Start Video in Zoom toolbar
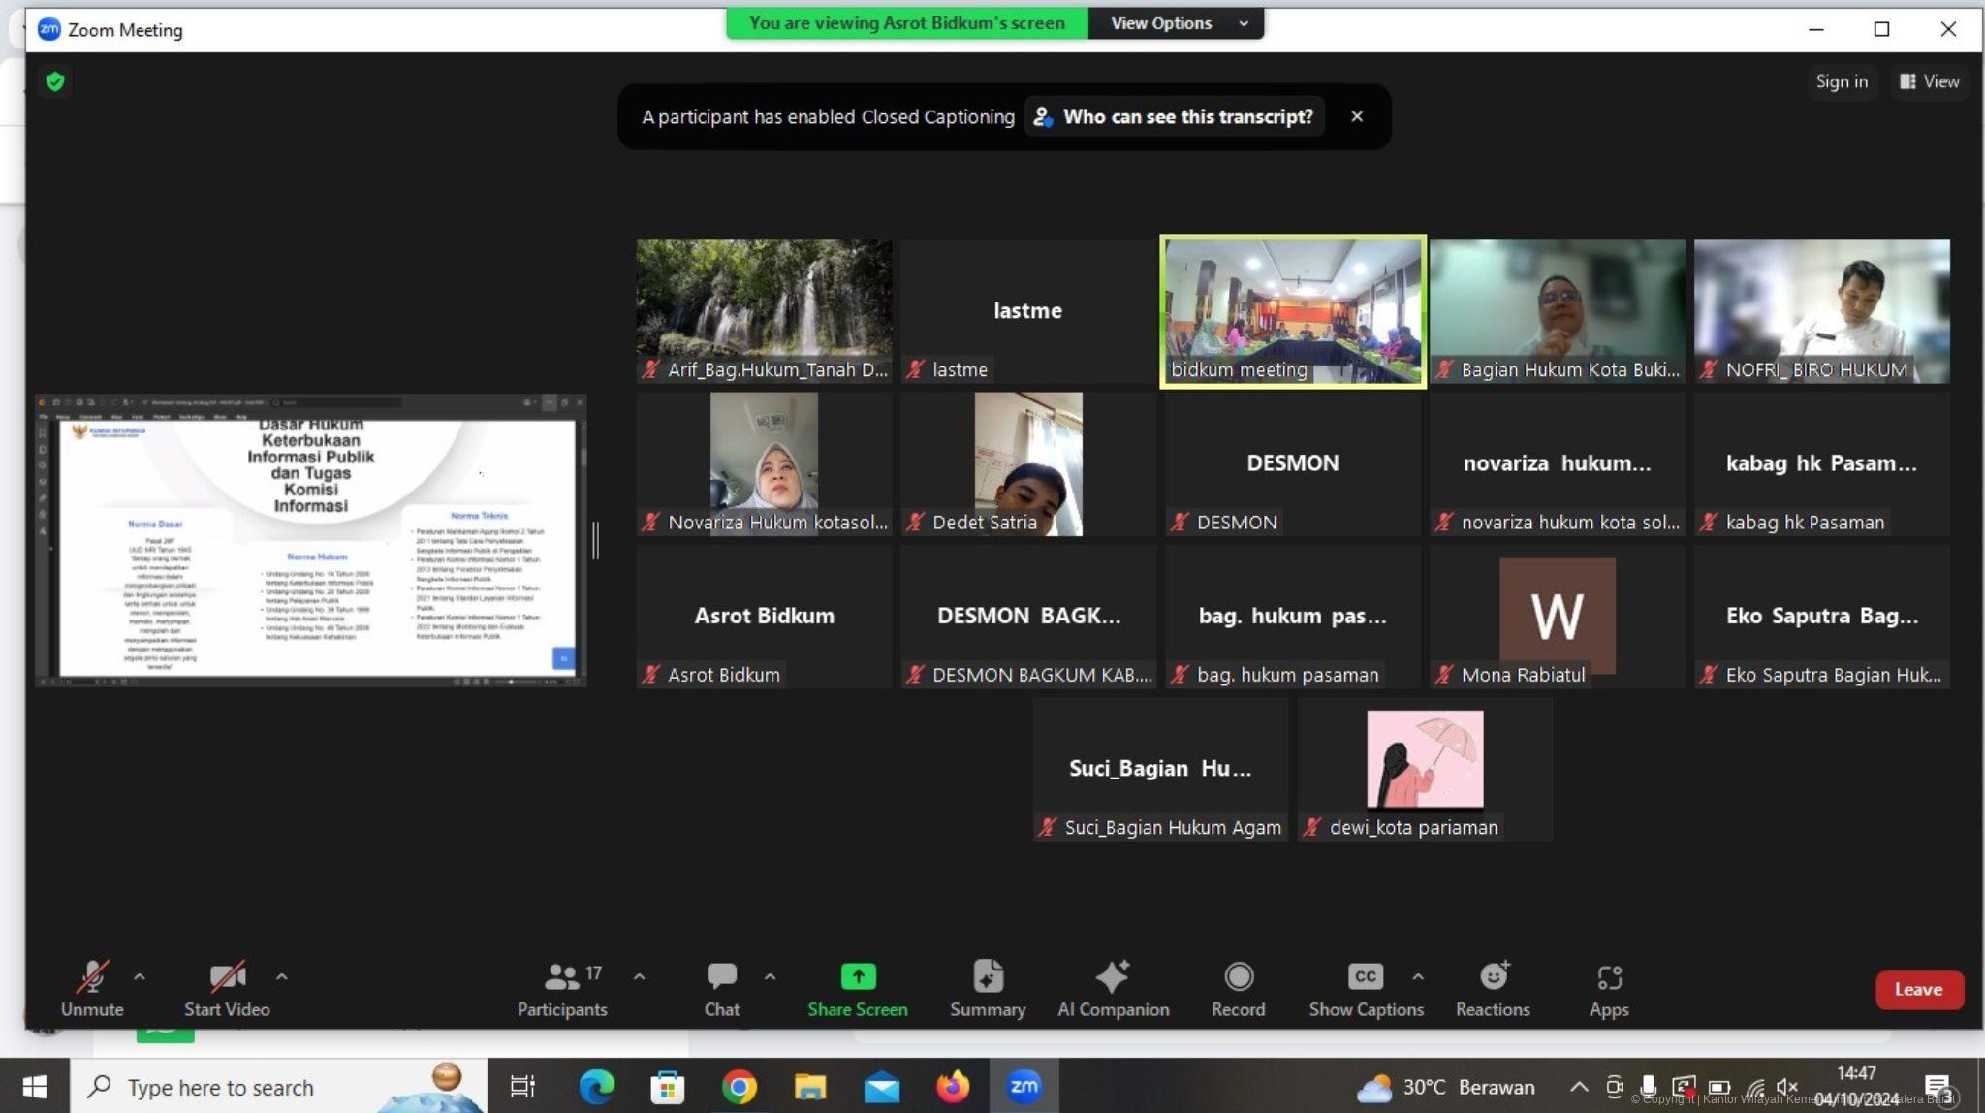 pos(227,988)
